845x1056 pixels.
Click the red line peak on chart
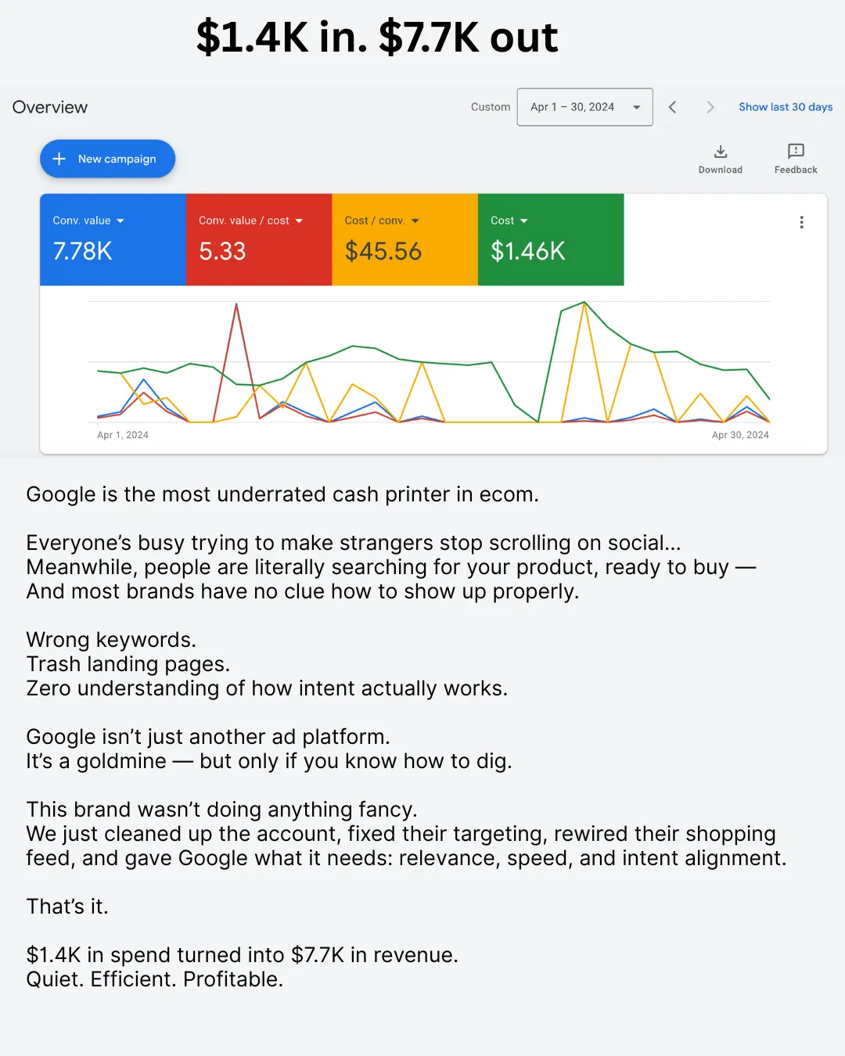pyautogui.click(x=236, y=305)
